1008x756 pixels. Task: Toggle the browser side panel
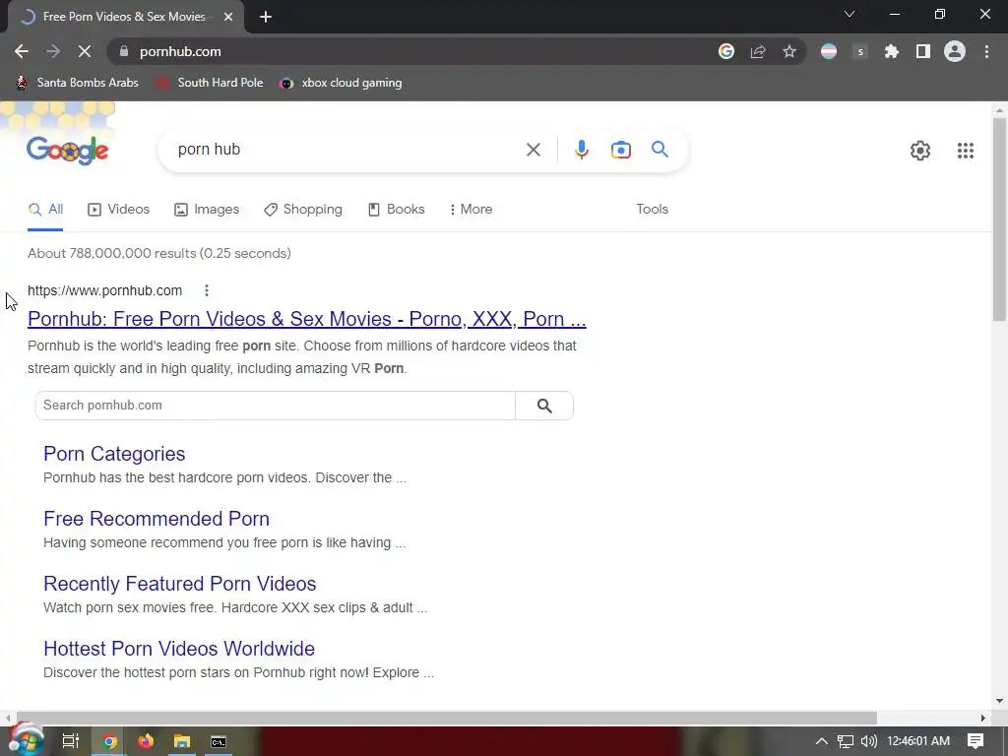tap(923, 51)
